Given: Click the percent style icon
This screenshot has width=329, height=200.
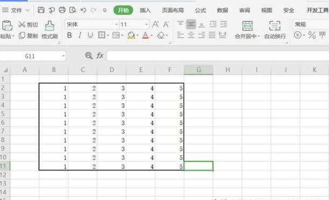Looking at the screenshot, I should [312, 35].
